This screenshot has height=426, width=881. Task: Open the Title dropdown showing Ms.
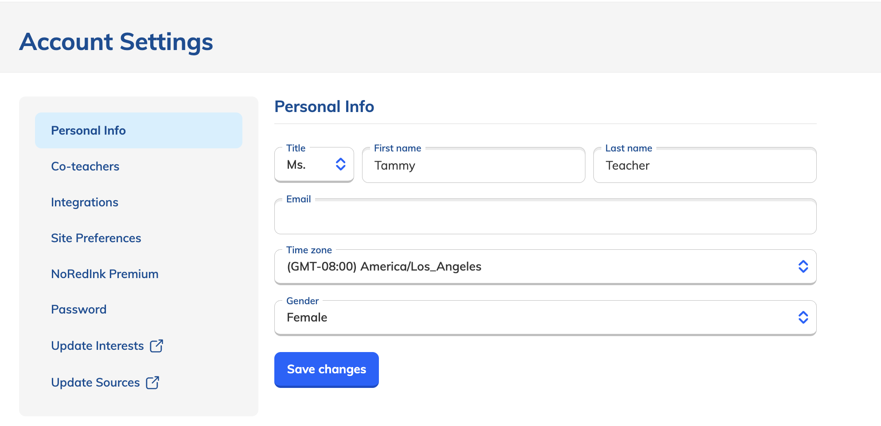314,165
